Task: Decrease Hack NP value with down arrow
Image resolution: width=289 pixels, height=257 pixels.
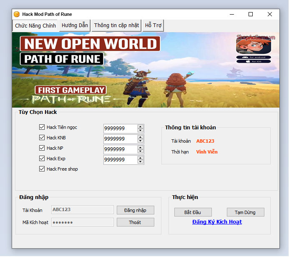Action: (141, 151)
